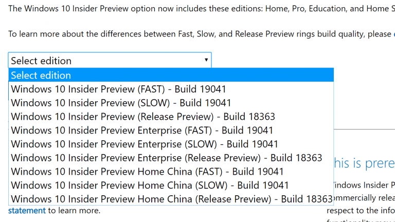This screenshot has width=395, height=222.
Task: Choose Enterprise (Release Preview) Build 18363
Action: pos(167,158)
